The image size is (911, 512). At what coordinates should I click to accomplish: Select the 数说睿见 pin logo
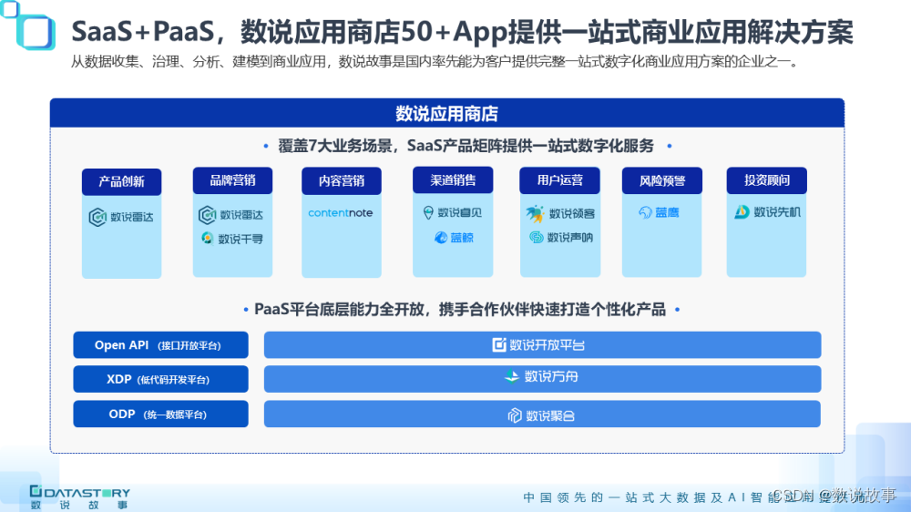point(453,212)
